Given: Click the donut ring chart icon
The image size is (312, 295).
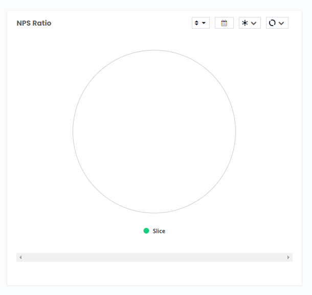Looking at the screenshot, I should click(272, 23).
